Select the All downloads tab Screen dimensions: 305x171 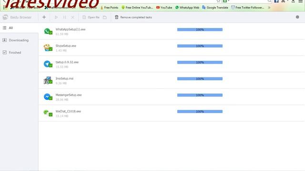19,28
